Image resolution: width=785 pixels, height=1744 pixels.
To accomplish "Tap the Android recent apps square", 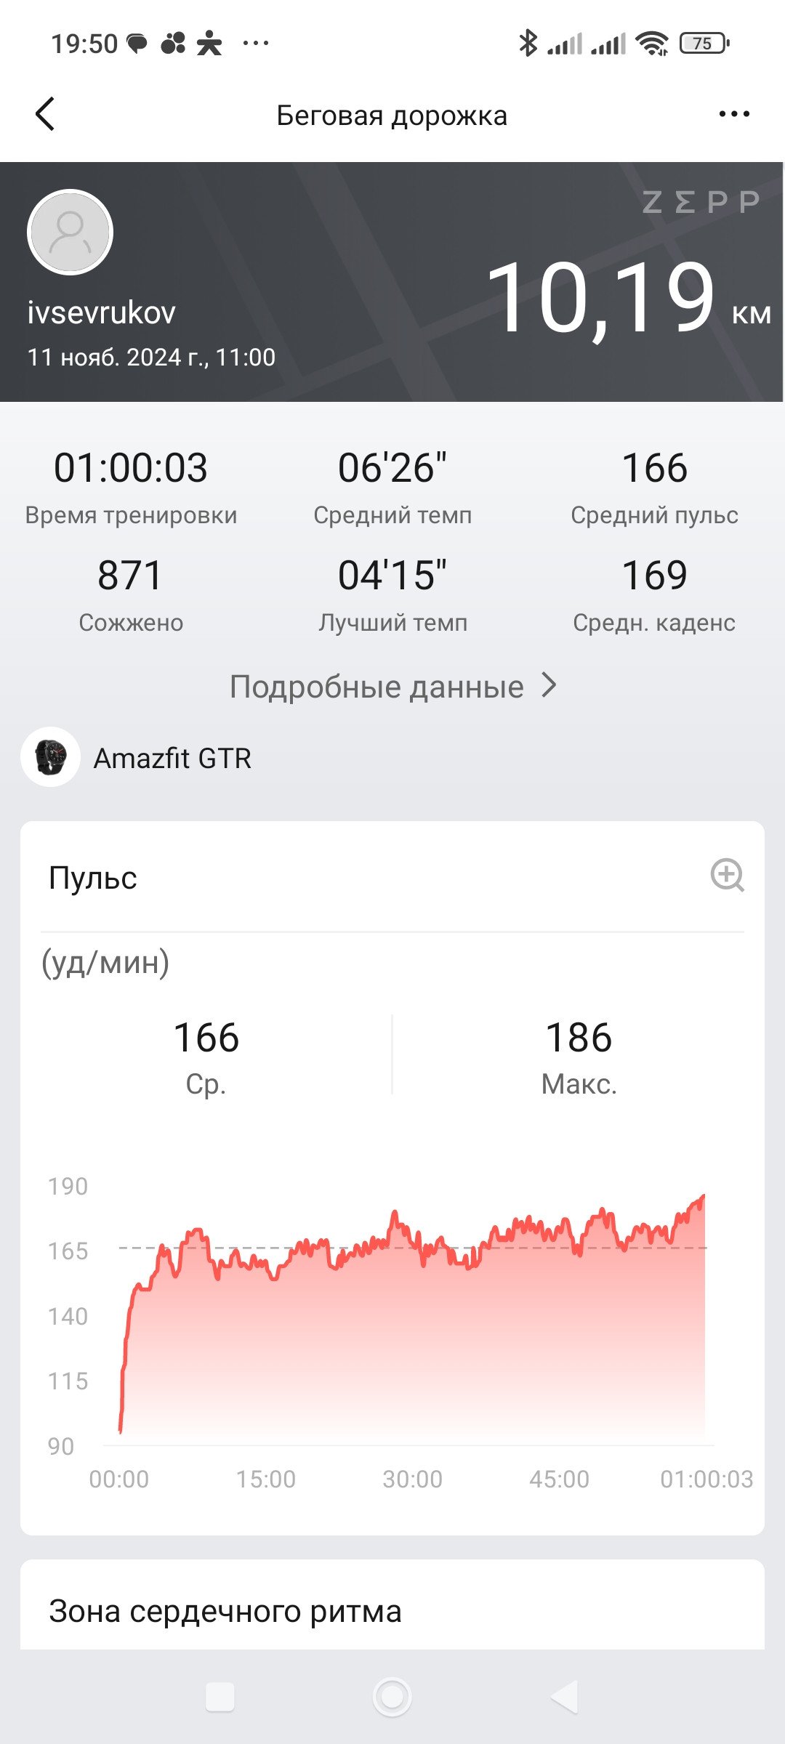I will click(220, 1697).
